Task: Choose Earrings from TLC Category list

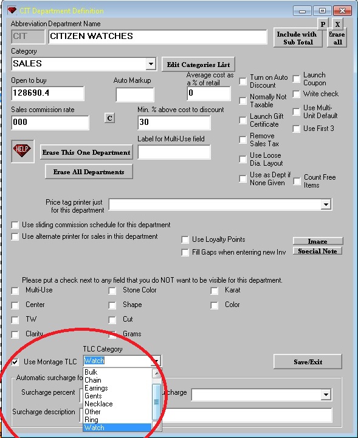Action: pyautogui.click(x=96, y=388)
